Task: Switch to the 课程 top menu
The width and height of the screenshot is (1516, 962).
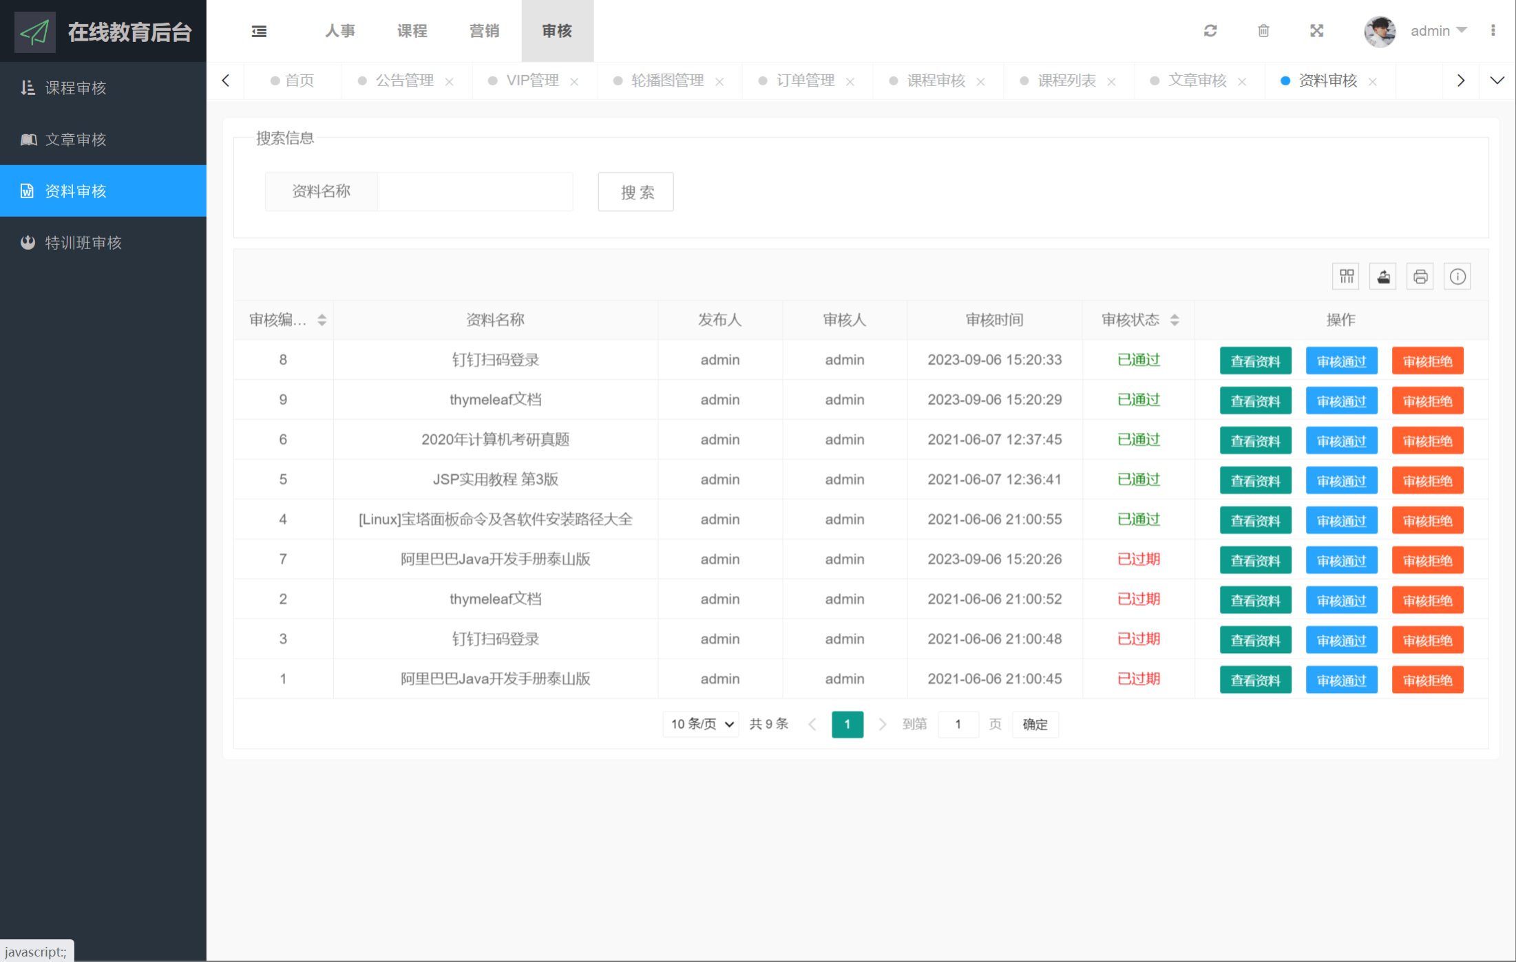Action: 412,31
